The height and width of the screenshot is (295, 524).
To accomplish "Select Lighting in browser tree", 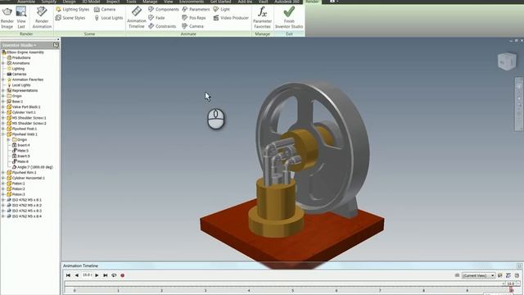I will click(16, 69).
